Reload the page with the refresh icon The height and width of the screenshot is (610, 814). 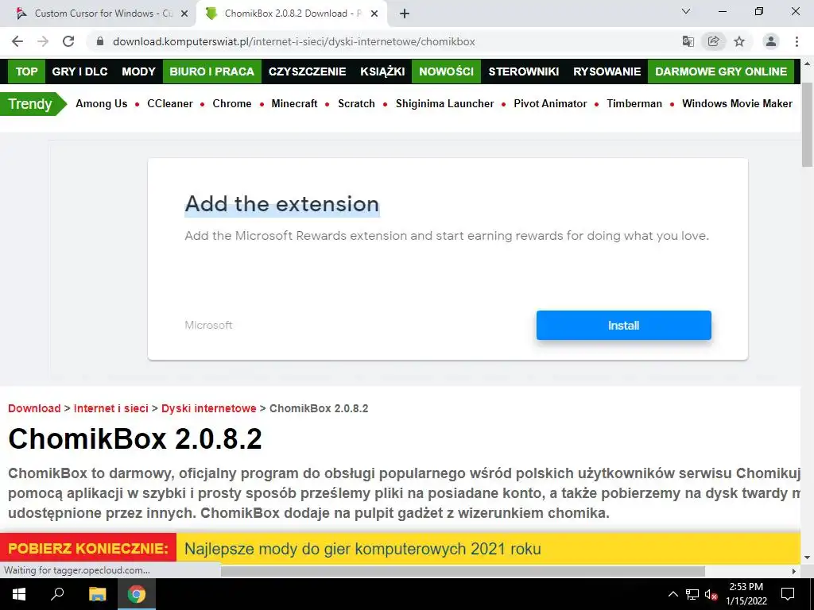[68, 41]
